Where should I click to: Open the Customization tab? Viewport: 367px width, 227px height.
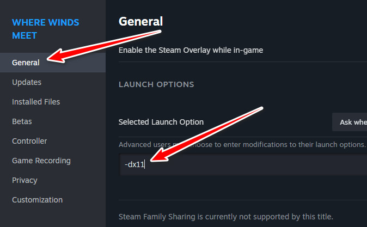[37, 200]
